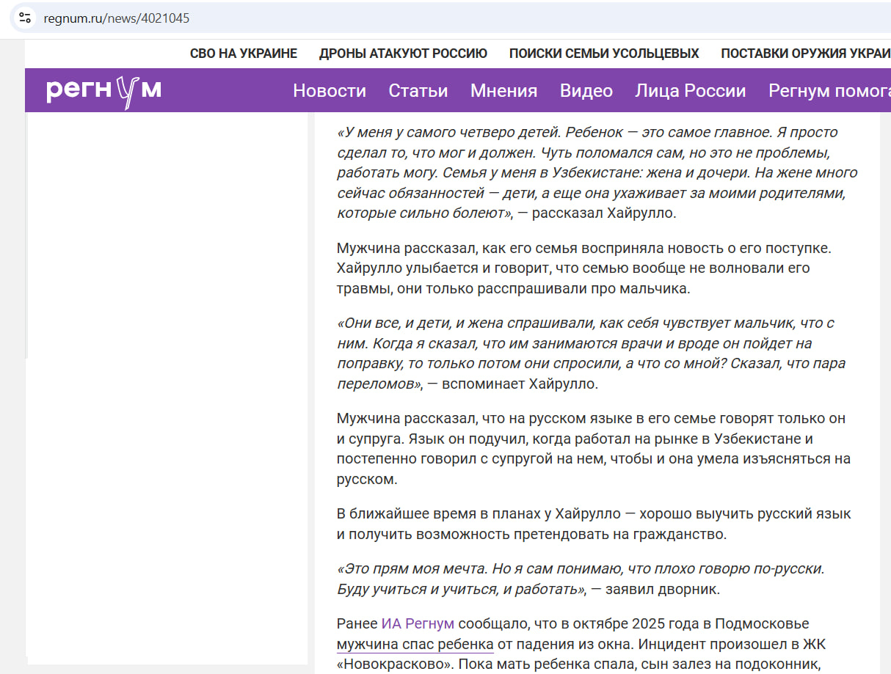Open the ДРОНЫ АТАКУЮТ РОССИЮ topic
This screenshot has width=891, height=674.
pos(403,54)
